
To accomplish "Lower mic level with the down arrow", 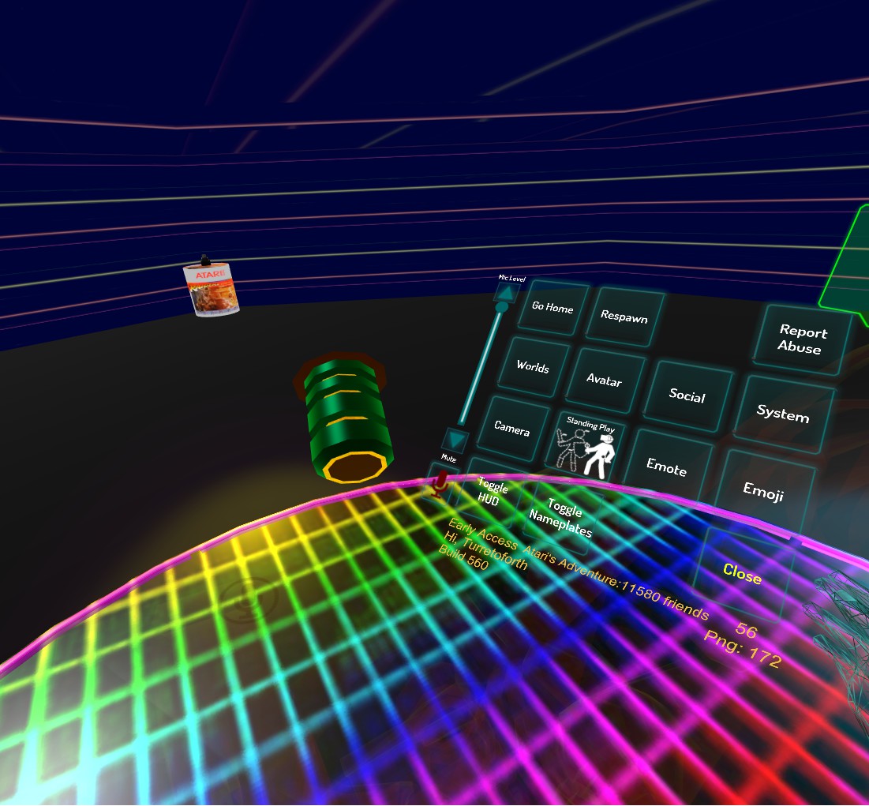I will point(456,440).
